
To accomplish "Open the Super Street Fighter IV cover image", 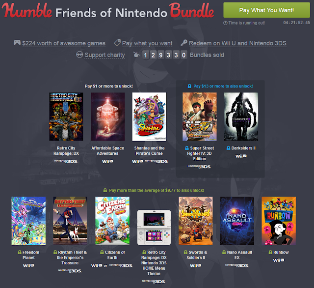I will (199, 116).
